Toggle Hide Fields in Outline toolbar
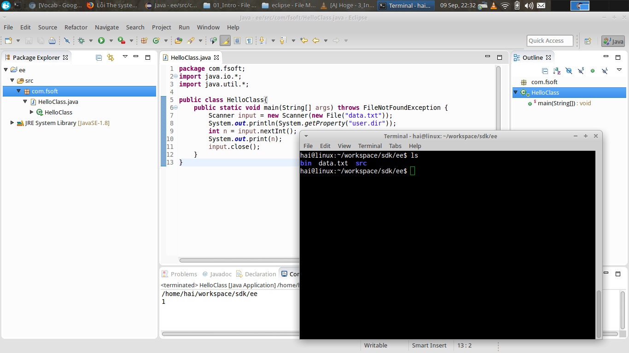The image size is (629, 353). 569,71
